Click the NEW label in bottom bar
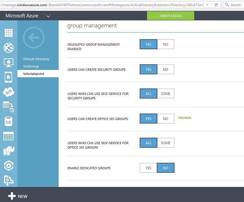244x202 pixels. point(23,196)
